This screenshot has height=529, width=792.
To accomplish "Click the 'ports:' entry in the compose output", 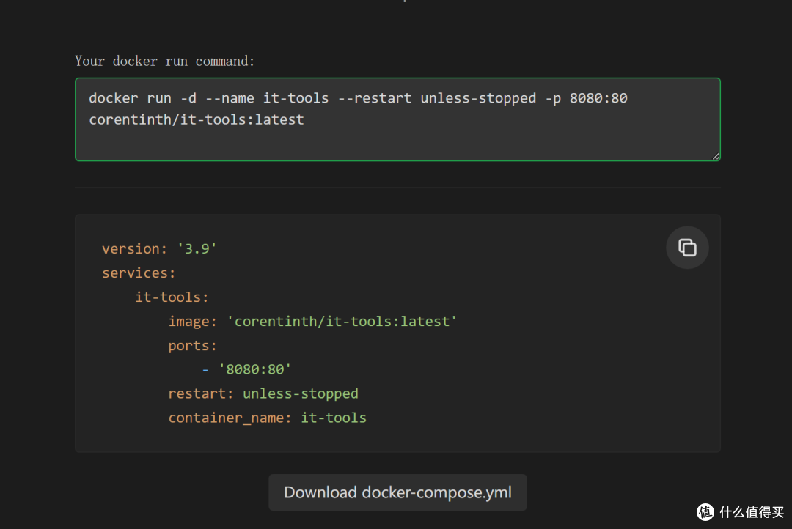I will coord(192,345).
